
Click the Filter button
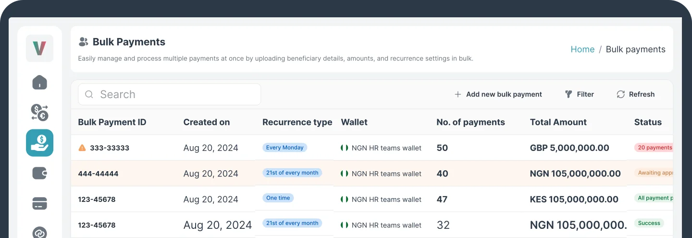(x=580, y=94)
